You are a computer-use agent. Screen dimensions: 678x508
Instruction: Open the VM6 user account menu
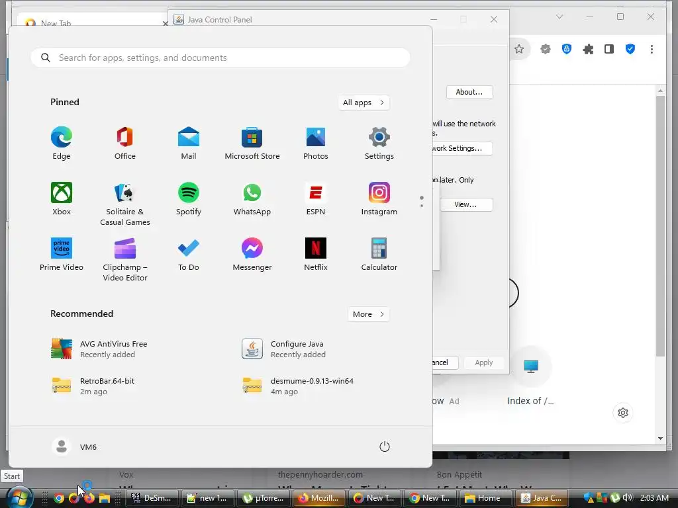(74, 446)
